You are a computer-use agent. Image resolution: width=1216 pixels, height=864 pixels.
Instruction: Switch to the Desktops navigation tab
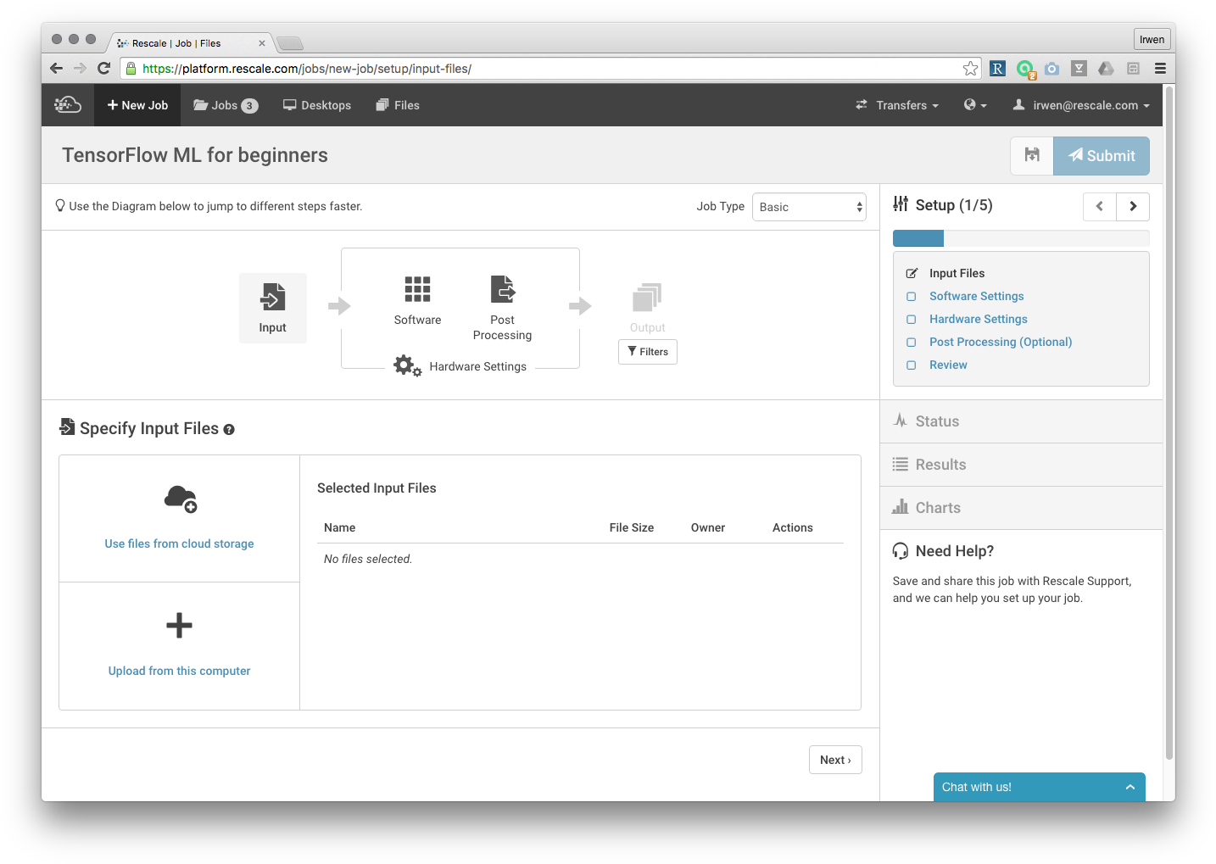click(x=317, y=104)
